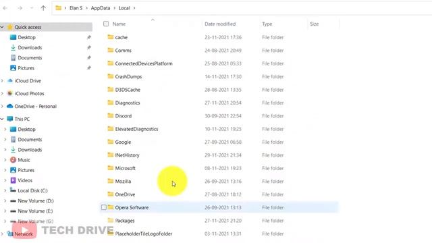432x243 pixels.
Task: Collapse the This PC section
Action: coord(2,119)
